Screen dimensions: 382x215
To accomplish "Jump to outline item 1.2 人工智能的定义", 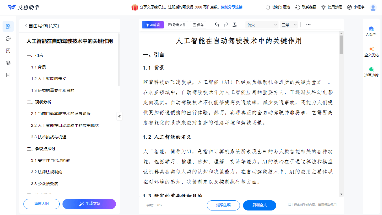I will [49, 79].
